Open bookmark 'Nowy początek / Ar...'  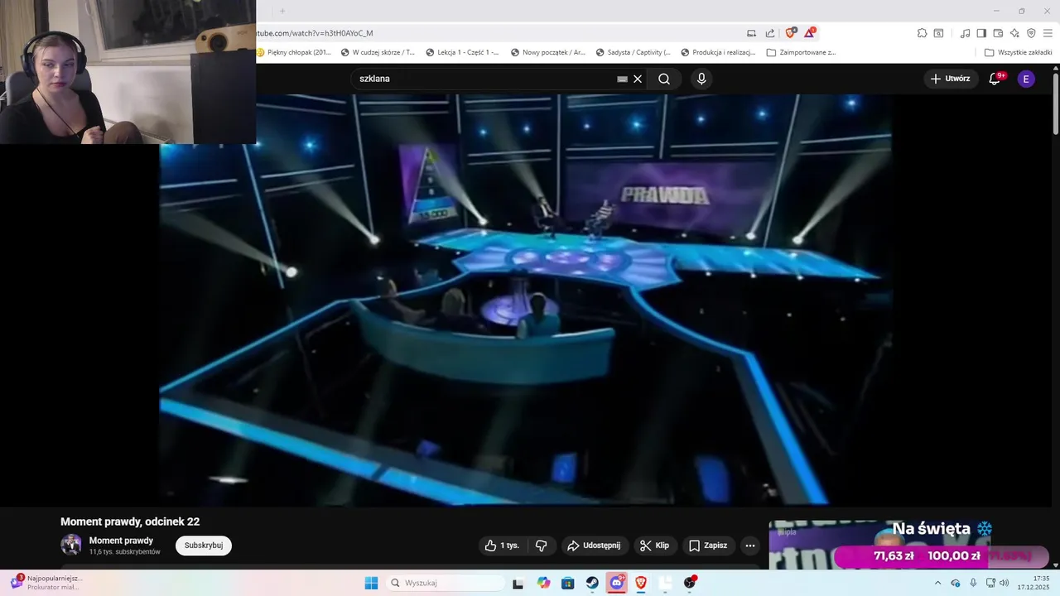coord(548,52)
